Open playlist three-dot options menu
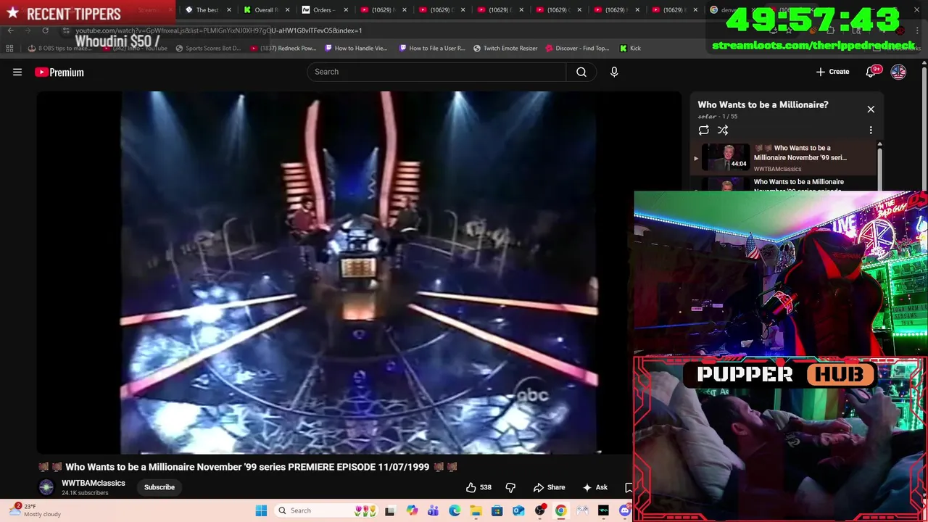Image resolution: width=928 pixels, height=522 pixels. tap(871, 130)
